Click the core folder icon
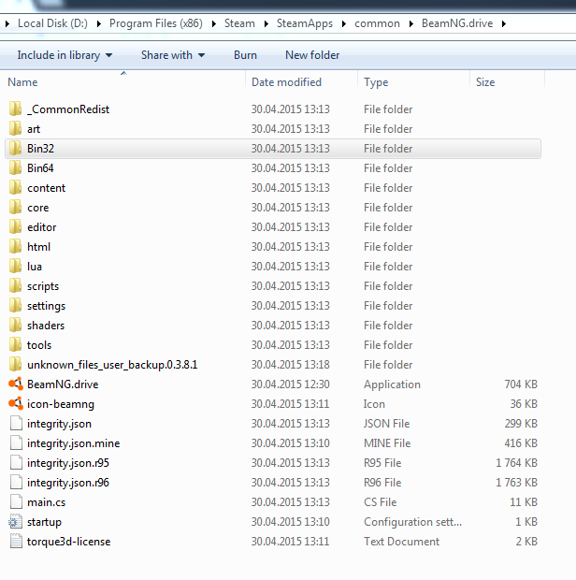Image resolution: width=576 pixels, height=580 pixels. (x=16, y=207)
